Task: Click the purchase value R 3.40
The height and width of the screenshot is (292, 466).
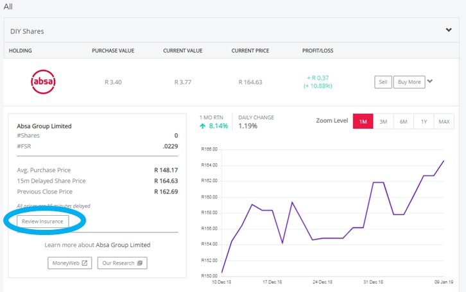Action: tap(113, 82)
